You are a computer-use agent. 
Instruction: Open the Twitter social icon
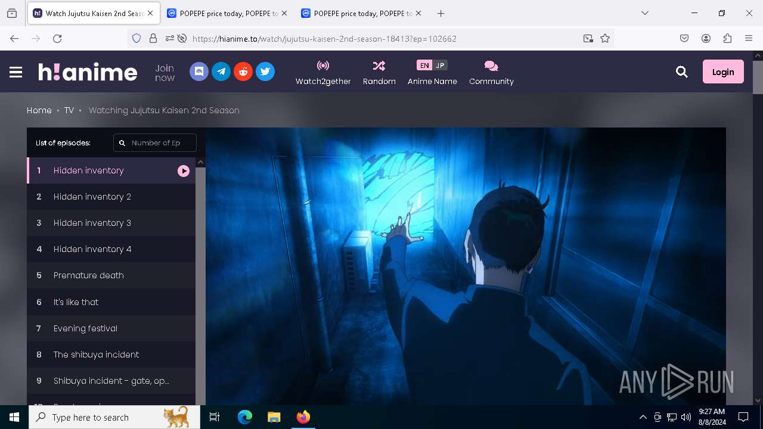point(265,71)
